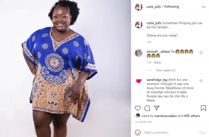Click the photo of the woman in the blue dress

point(65,68)
